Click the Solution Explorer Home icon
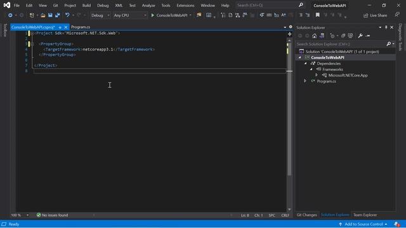The width and height of the screenshot is (406, 228). point(315,36)
